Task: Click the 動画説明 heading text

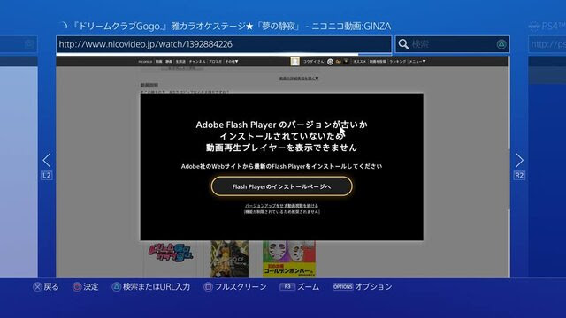Action: tap(149, 85)
